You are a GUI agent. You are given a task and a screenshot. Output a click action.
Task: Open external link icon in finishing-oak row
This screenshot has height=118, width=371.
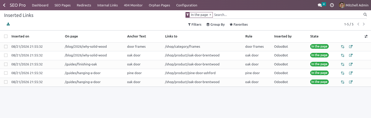coord(351,64)
